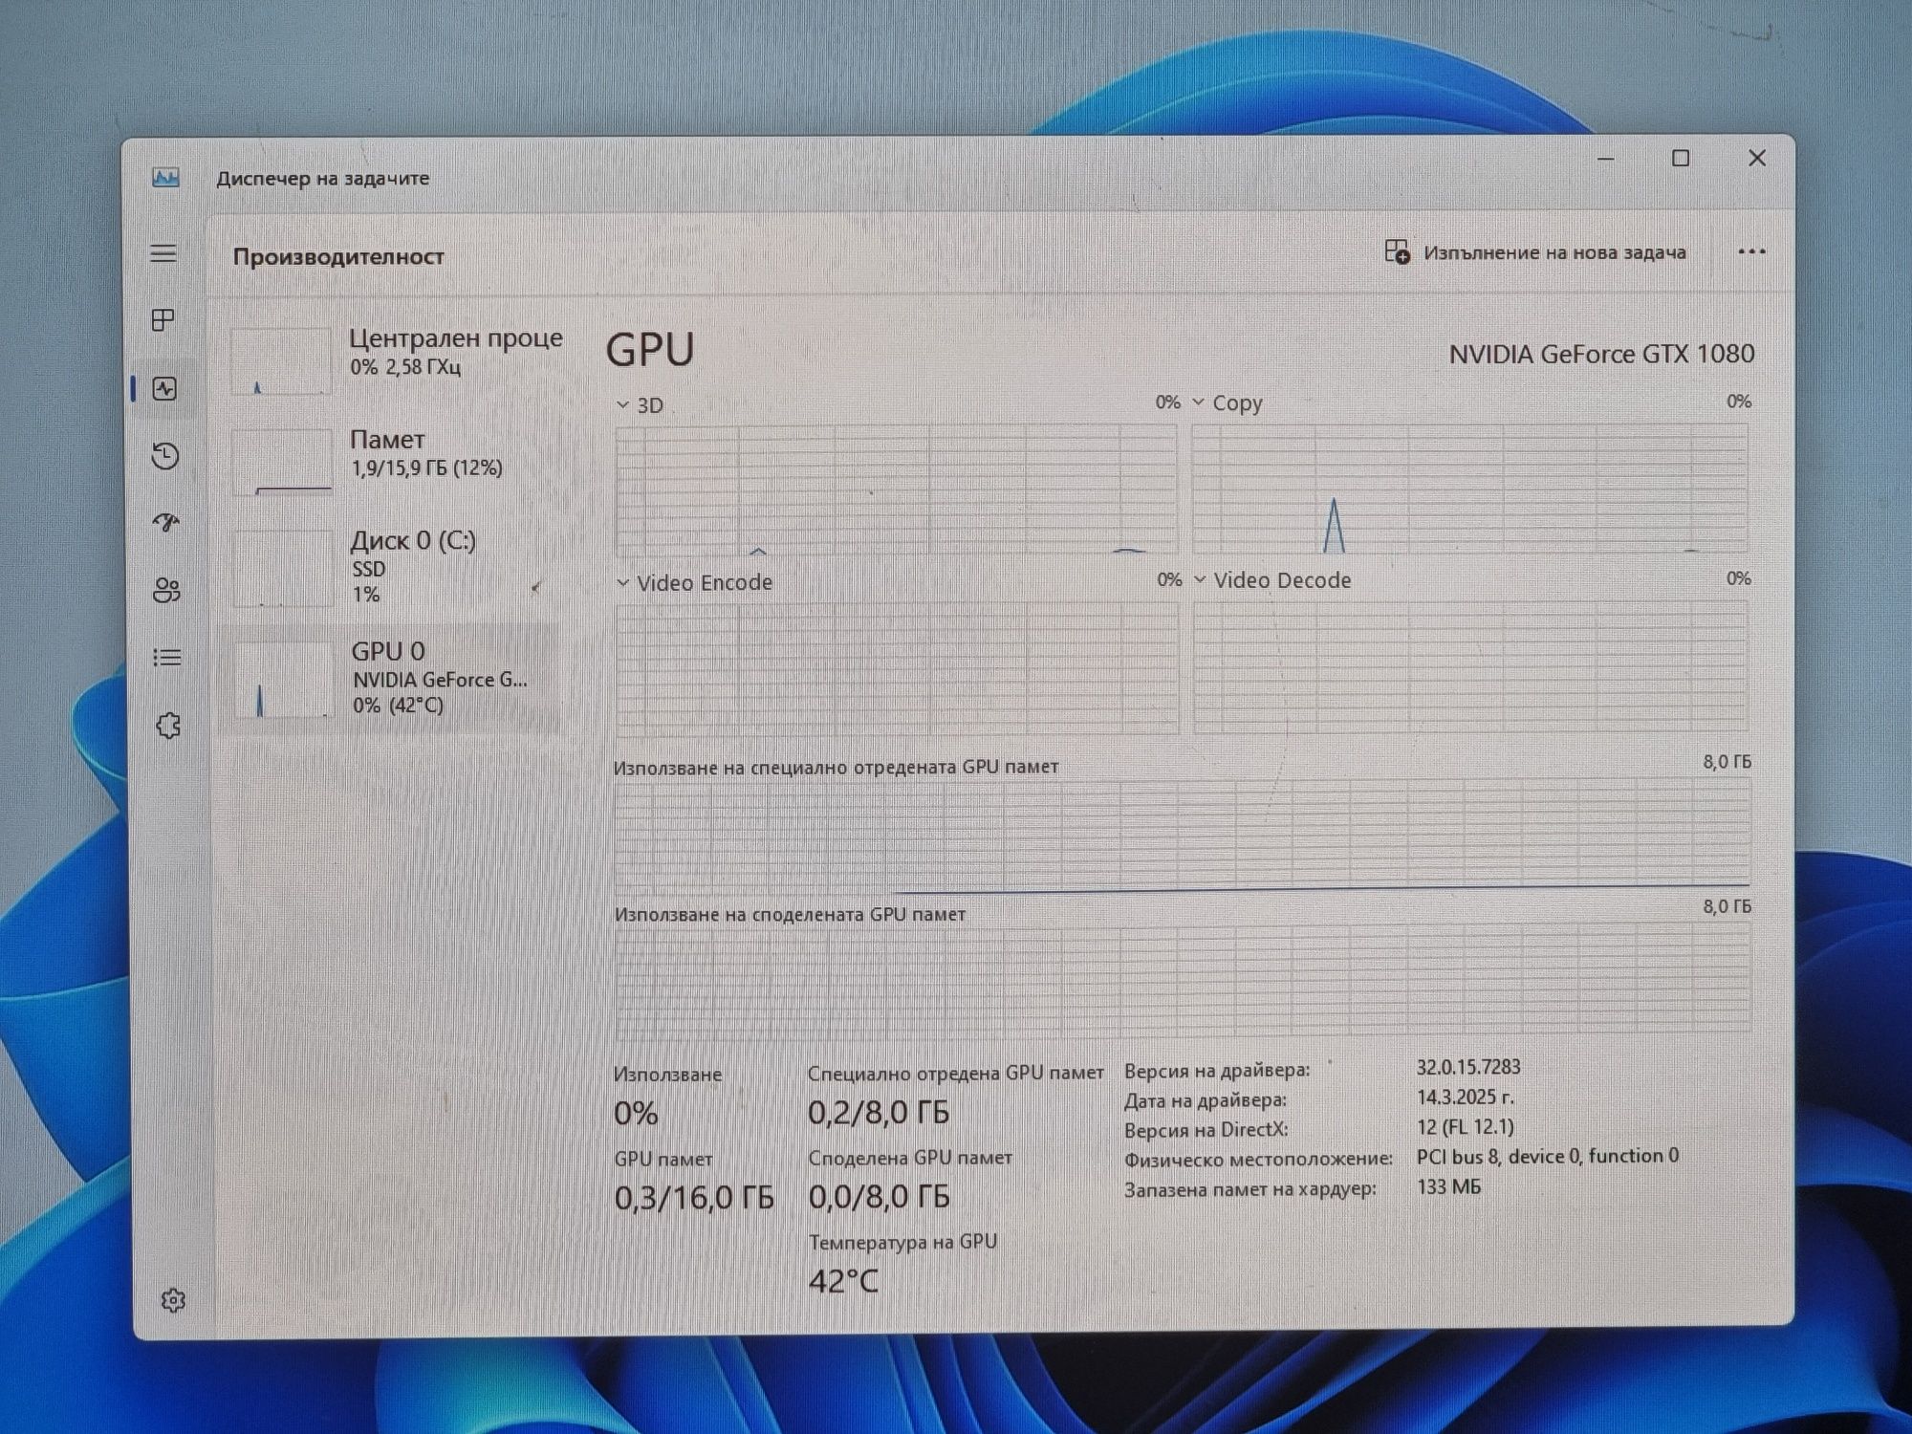The width and height of the screenshot is (1912, 1434).
Task: Open the hamburger navigation menu
Action: [x=163, y=253]
